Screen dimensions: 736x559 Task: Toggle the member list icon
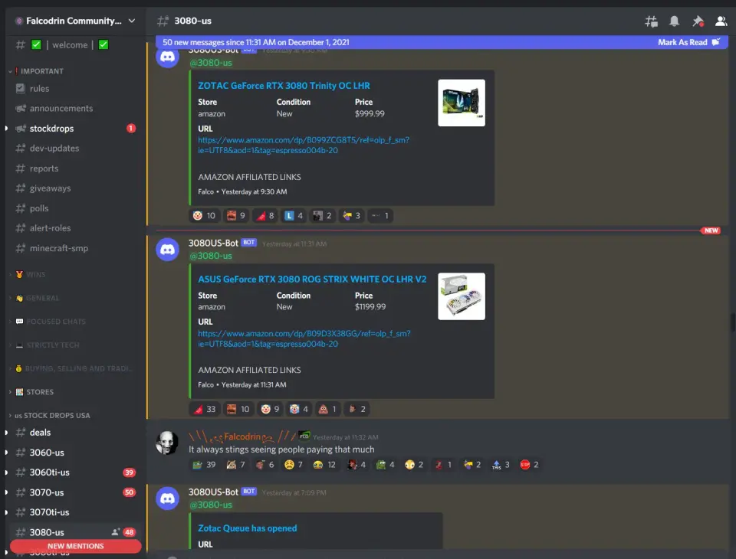(x=721, y=21)
